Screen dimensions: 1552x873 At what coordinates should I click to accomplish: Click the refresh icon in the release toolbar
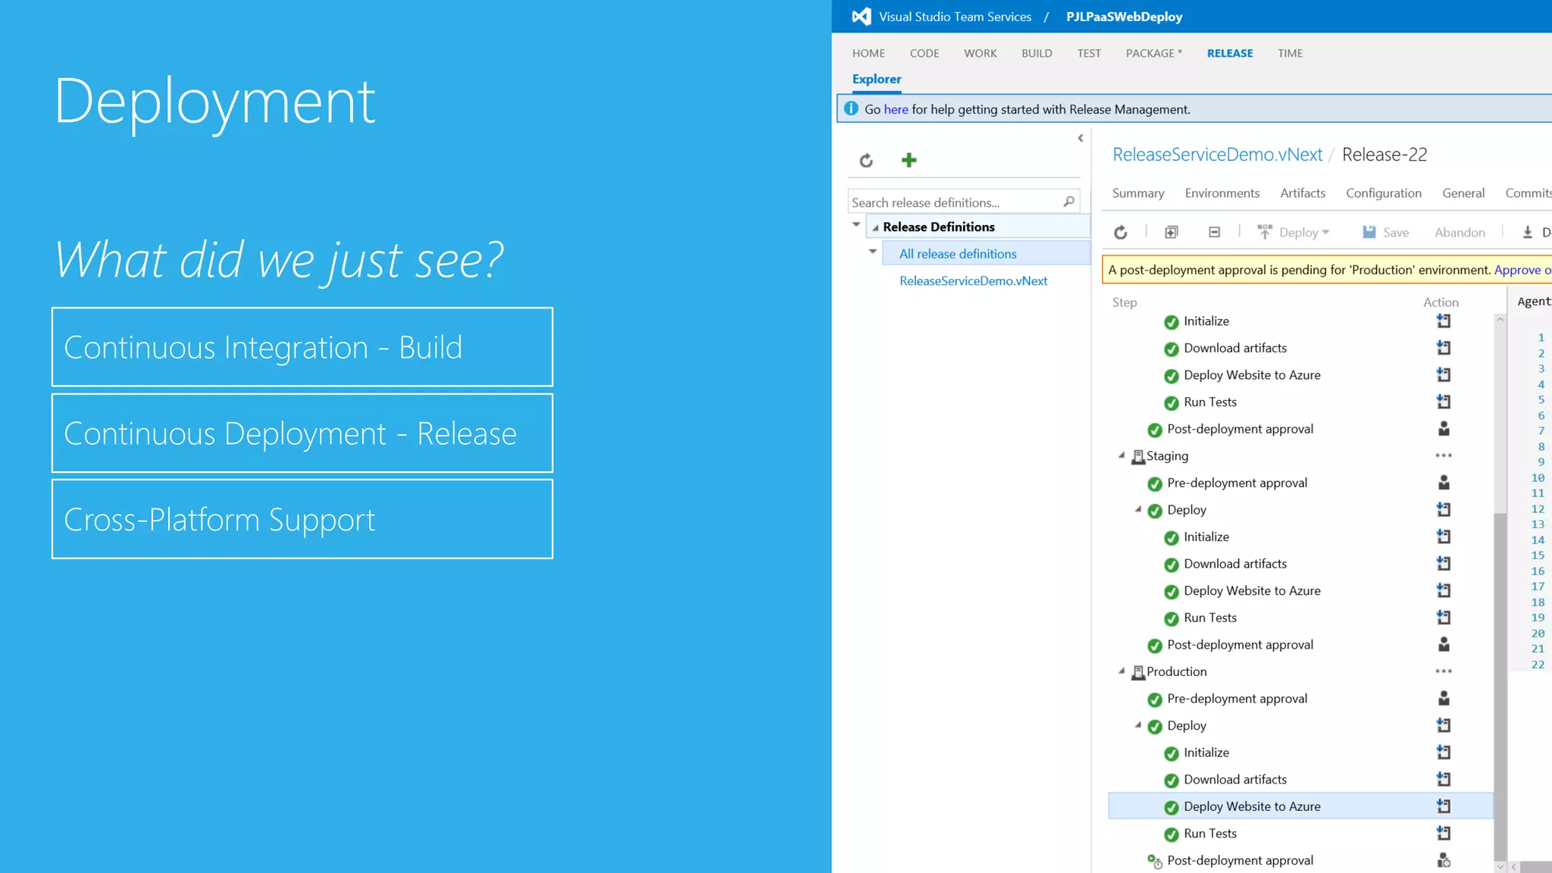[x=1120, y=233]
